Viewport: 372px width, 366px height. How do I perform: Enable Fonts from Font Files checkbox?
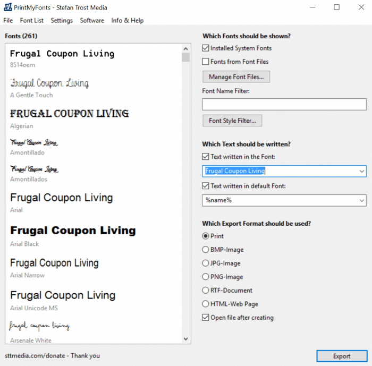tap(206, 62)
